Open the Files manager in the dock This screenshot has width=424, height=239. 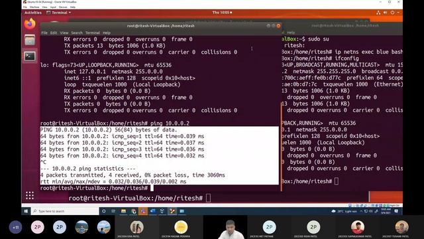(30, 40)
